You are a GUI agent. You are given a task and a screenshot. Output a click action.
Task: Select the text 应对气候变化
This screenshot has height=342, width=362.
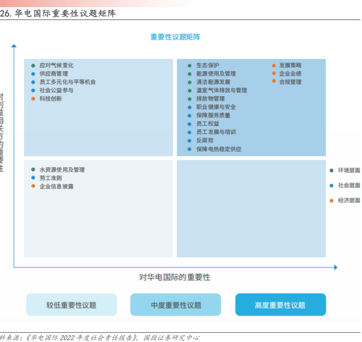tap(56, 65)
